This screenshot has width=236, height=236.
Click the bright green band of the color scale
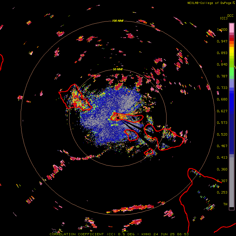pyautogui.click(x=232, y=72)
